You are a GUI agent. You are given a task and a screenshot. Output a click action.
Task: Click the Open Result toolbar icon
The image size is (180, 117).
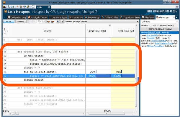21,7
